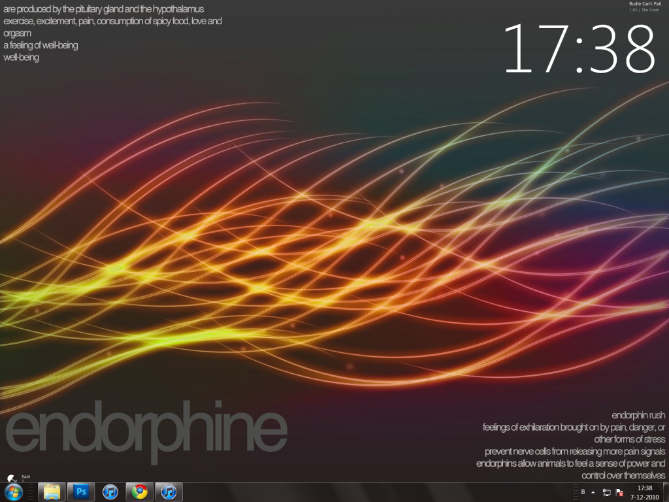Screen dimensions: 669x502
Task: Open Windows Explorer from the taskbar
Action: click(52, 492)
